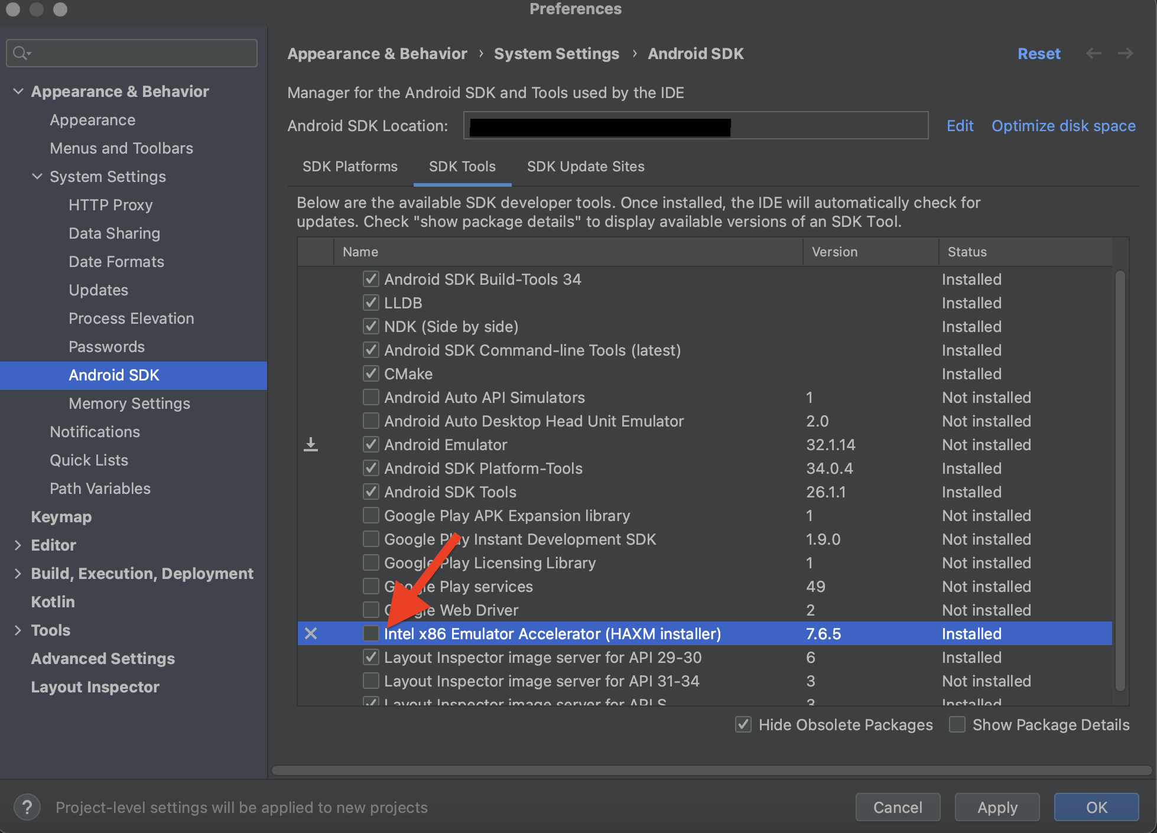Uncheck NDK (Side by side)
Viewport: 1157px width, 833px height.
[x=370, y=326]
